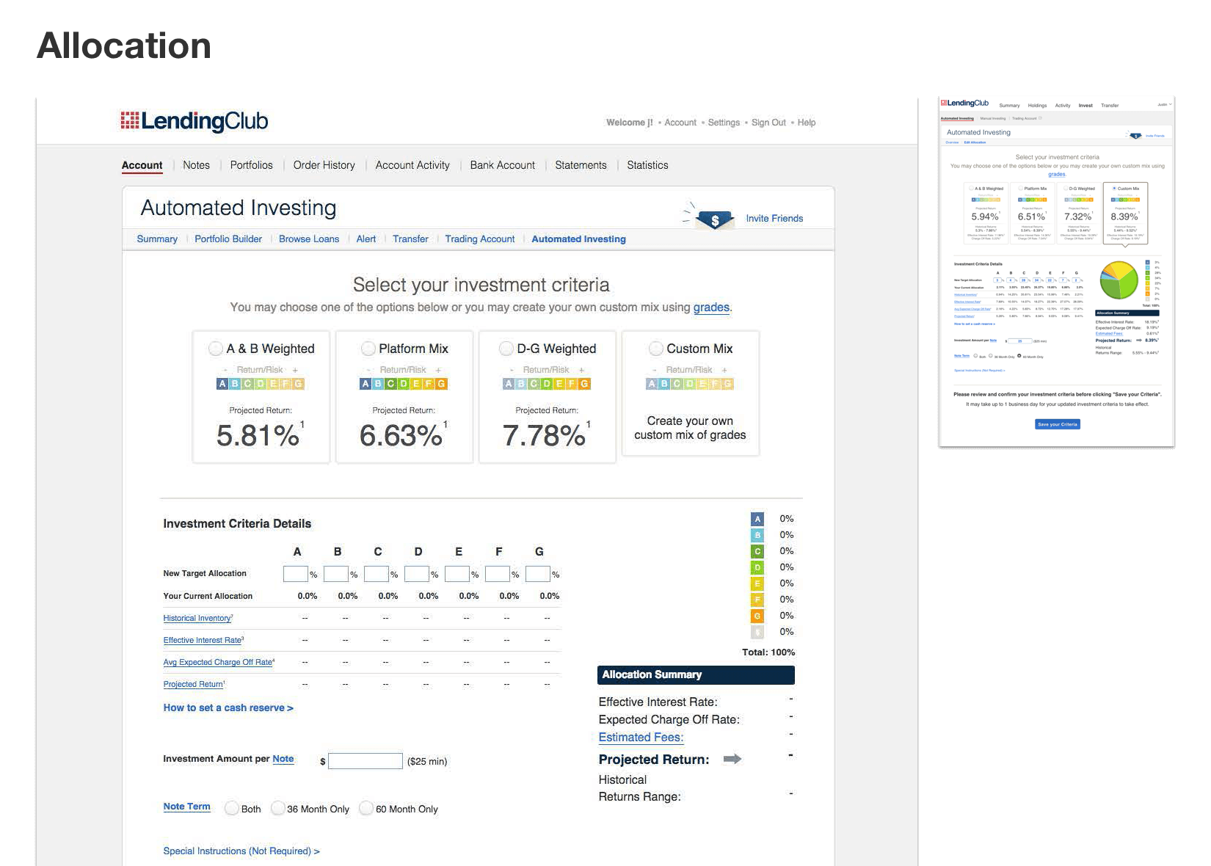Screen dimensions: 1211x866
Task: Open the Statistics tab
Action: (647, 165)
